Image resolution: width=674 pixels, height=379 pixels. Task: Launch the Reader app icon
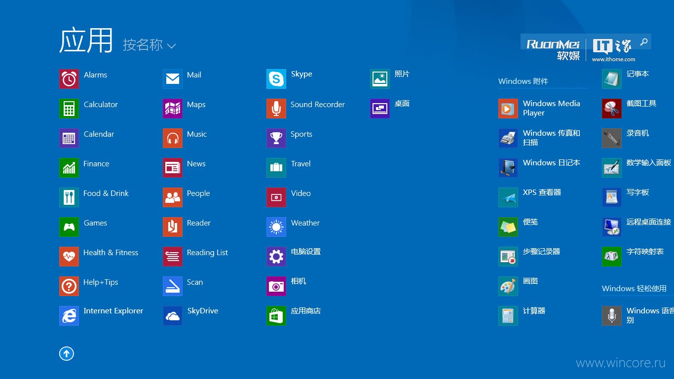click(x=173, y=227)
